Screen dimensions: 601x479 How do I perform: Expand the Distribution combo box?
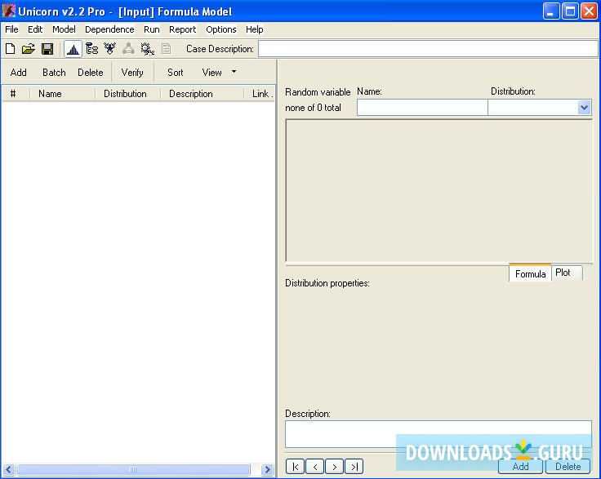[584, 108]
